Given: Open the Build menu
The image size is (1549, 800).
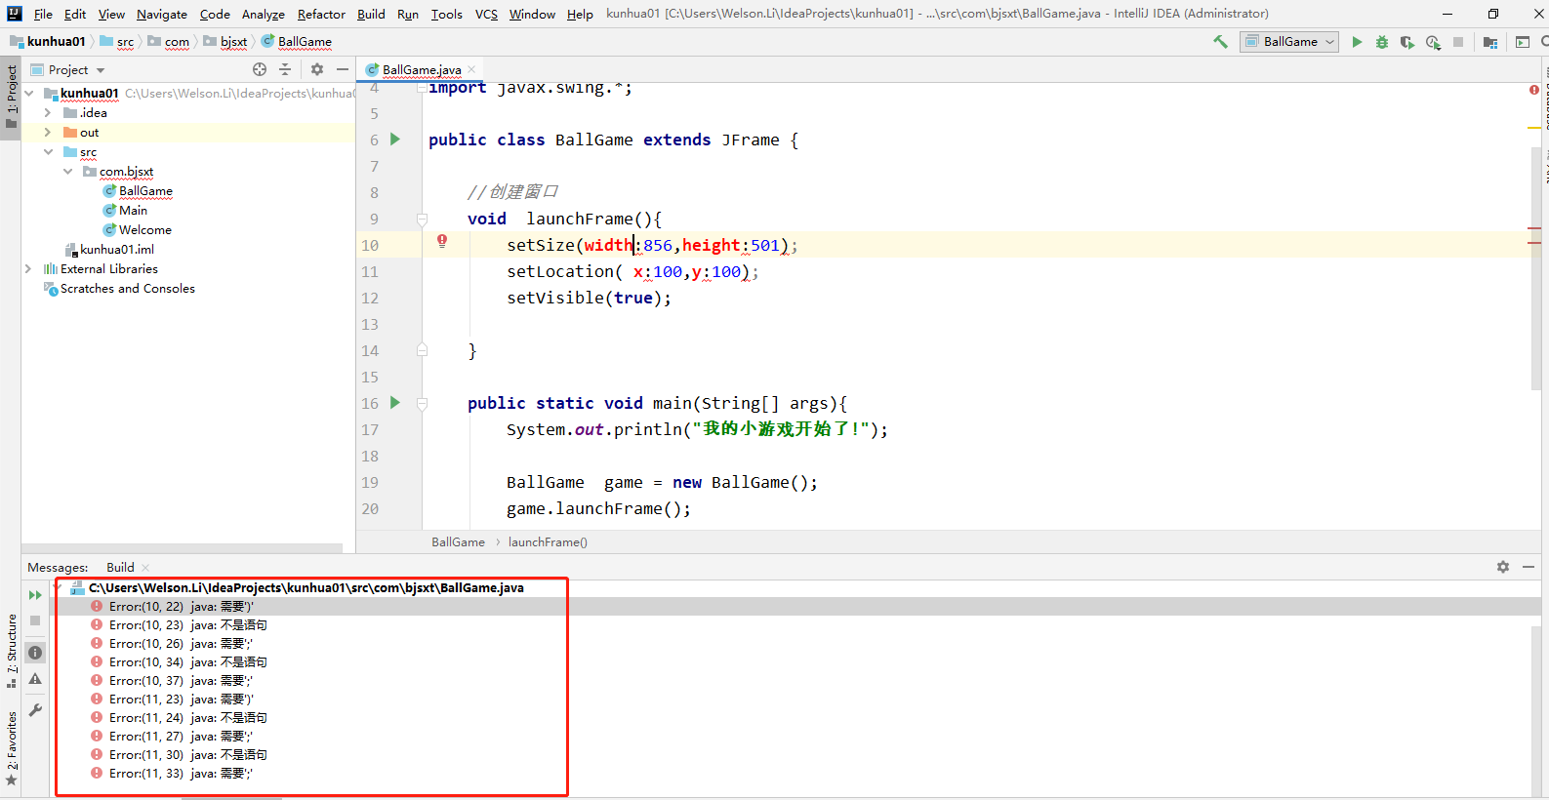Looking at the screenshot, I should pyautogui.click(x=371, y=14).
